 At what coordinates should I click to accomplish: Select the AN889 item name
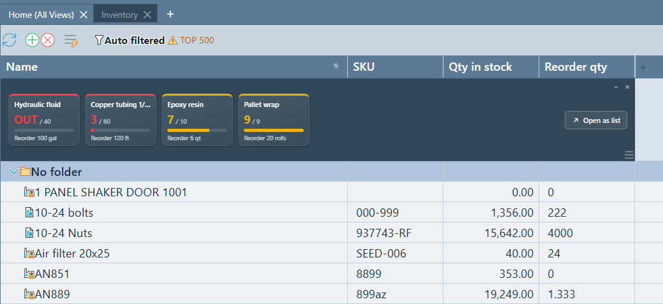52,294
